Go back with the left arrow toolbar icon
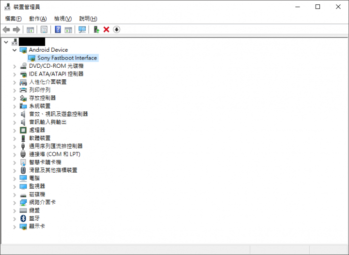This screenshot has width=349, height=255. point(6,30)
